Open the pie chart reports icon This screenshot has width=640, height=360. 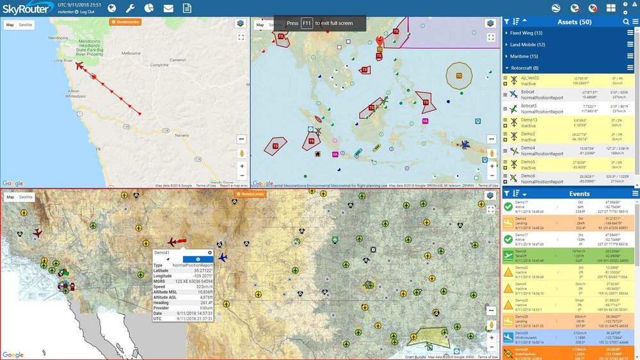(149, 8)
